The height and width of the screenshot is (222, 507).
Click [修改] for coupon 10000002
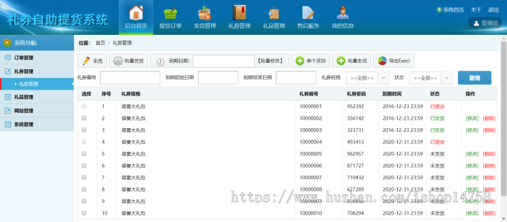tap(472, 119)
